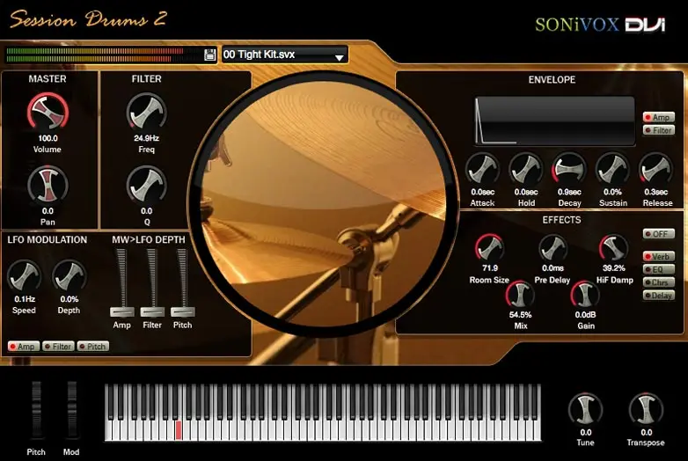
Task: Click the MW>LFO Pitch slider handle
Action: tap(182, 311)
